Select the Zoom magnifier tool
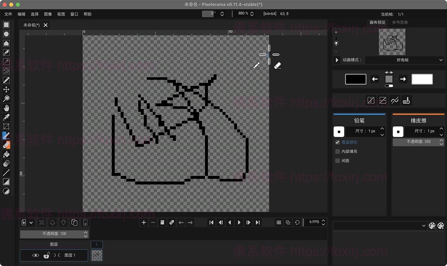 pyautogui.click(x=6, y=99)
